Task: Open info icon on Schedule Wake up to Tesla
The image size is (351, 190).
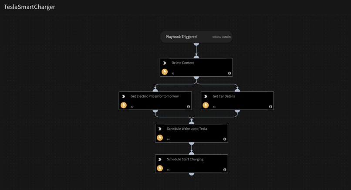Action: [225, 139]
